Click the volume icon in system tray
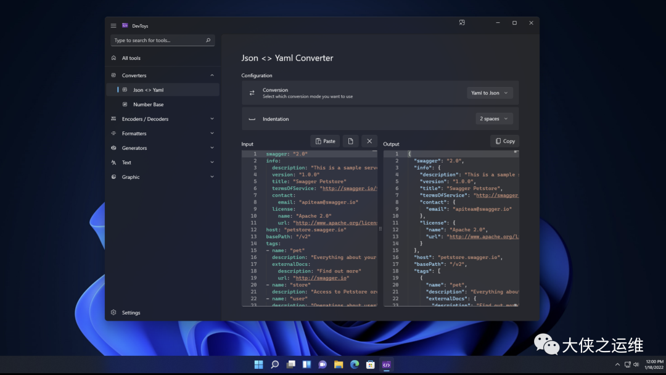Screen dimensions: 666x375 (636, 365)
